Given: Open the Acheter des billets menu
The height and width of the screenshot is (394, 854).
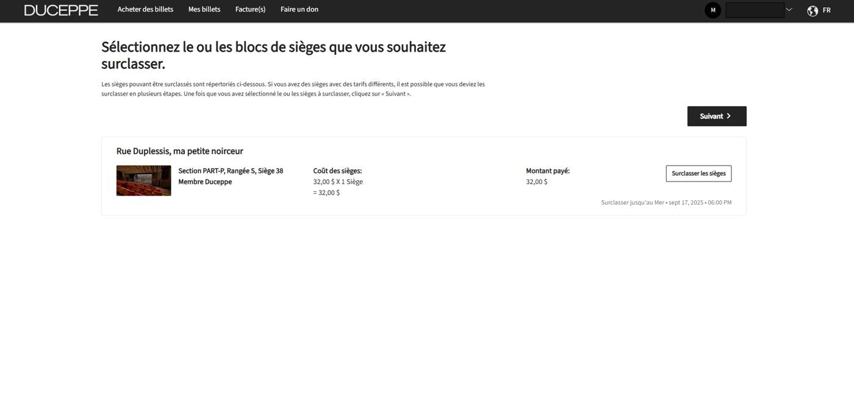Looking at the screenshot, I should pyautogui.click(x=145, y=10).
